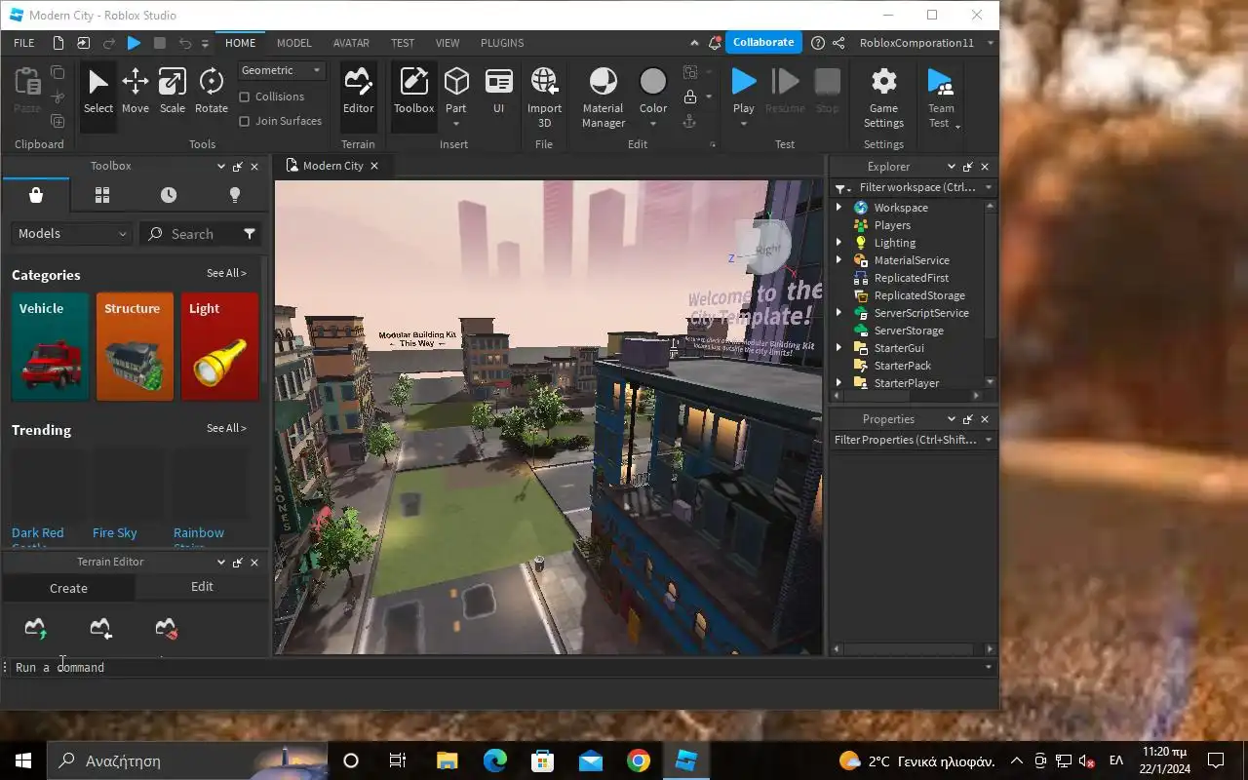1248x780 pixels.
Task: Switch to the VIEW ribbon tab
Action: [448, 43]
